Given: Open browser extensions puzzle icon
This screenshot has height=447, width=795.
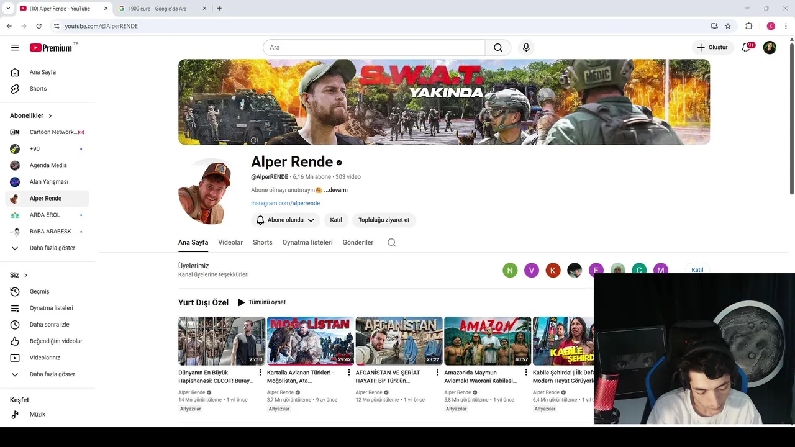Looking at the screenshot, I should coord(748,26).
